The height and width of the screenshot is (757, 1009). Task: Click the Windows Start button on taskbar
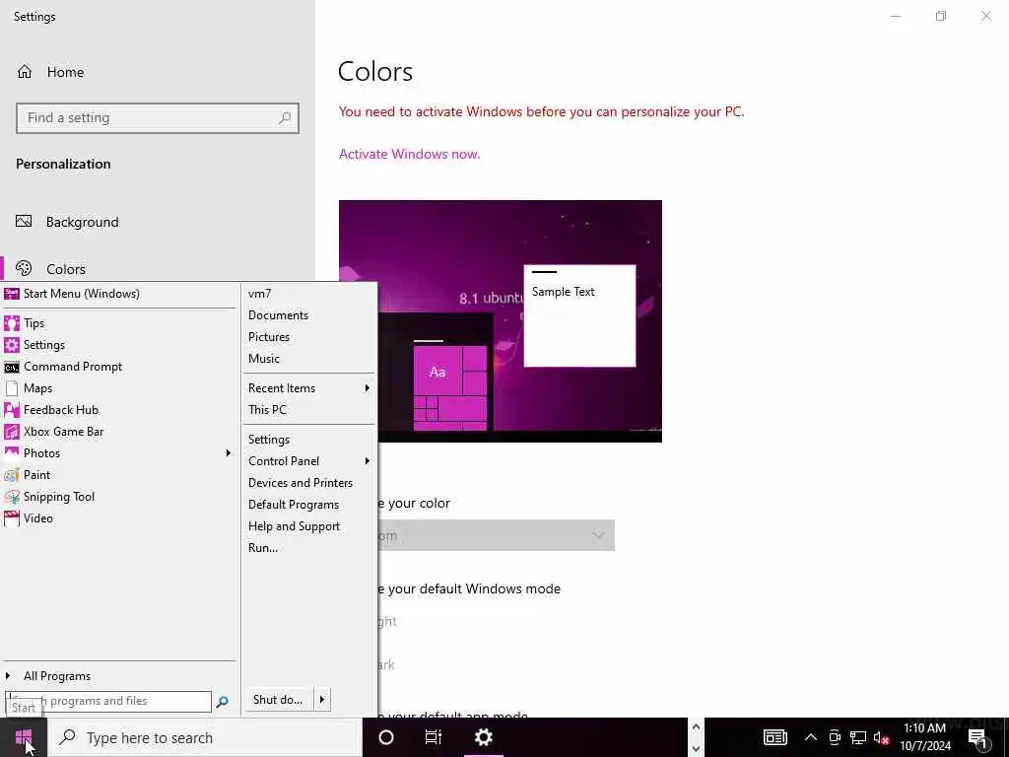click(24, 737)
